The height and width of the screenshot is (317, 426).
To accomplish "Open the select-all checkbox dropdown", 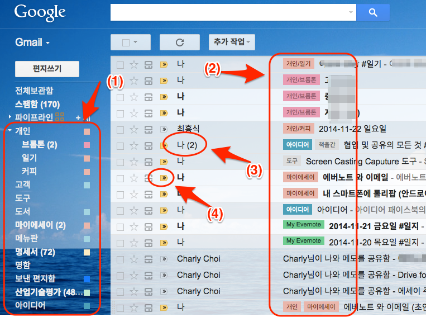I will pos(131,42).
